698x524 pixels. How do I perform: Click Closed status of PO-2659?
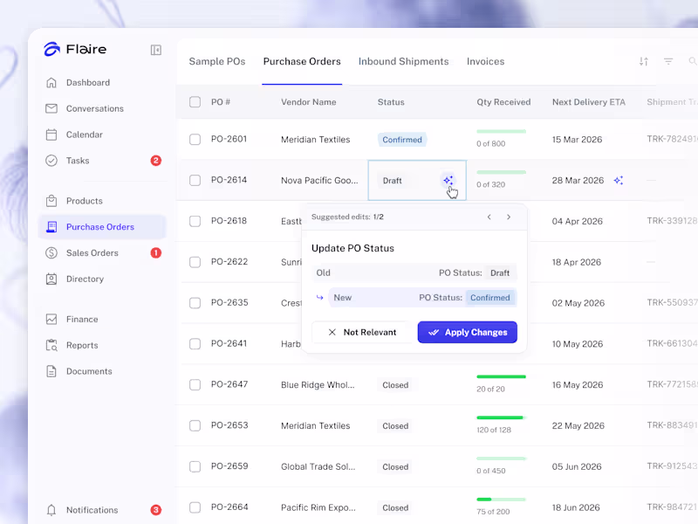pyautogui.click(x=395, y=467)
